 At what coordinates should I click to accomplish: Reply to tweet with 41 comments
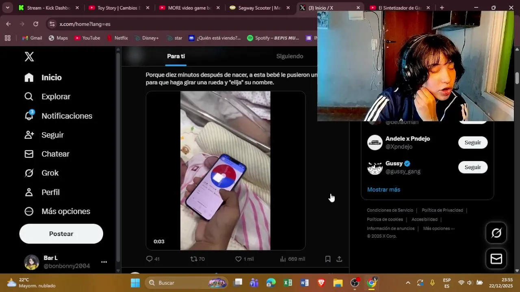tap(153, 259)
